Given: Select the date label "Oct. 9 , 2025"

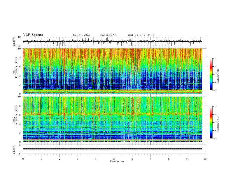Looking at the screenshot, I should click(x=81, y=35).
